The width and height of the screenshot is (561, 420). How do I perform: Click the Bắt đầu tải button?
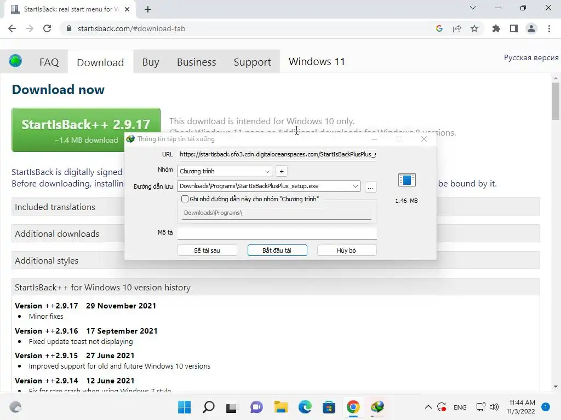(x=277, y=250)
